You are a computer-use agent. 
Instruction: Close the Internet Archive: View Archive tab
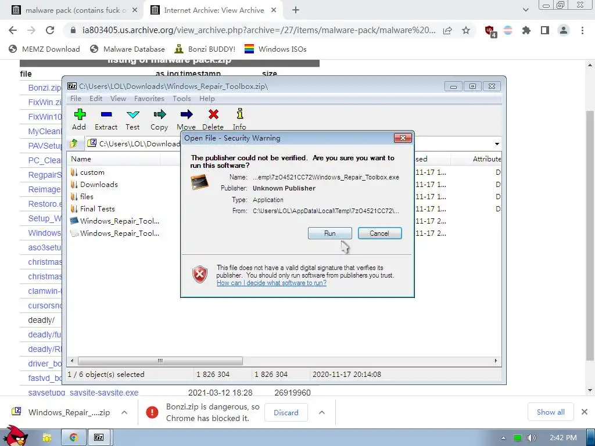(274, 10)
